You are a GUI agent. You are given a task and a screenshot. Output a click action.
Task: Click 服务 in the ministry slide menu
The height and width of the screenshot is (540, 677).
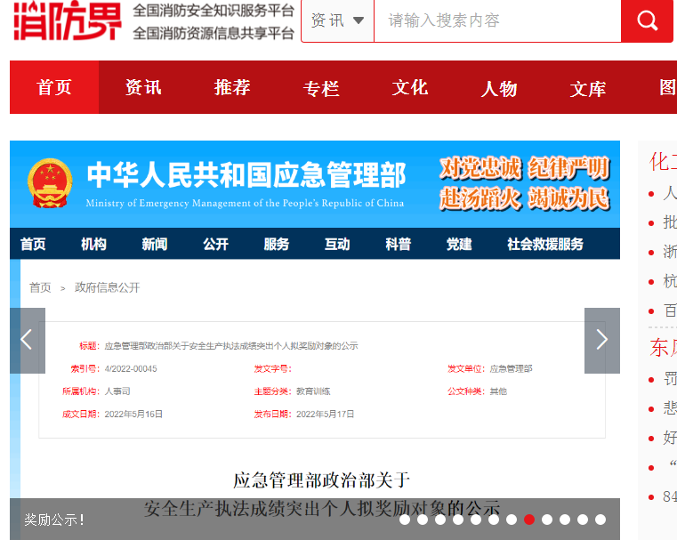pyautogui.click(x=277, y=245)
